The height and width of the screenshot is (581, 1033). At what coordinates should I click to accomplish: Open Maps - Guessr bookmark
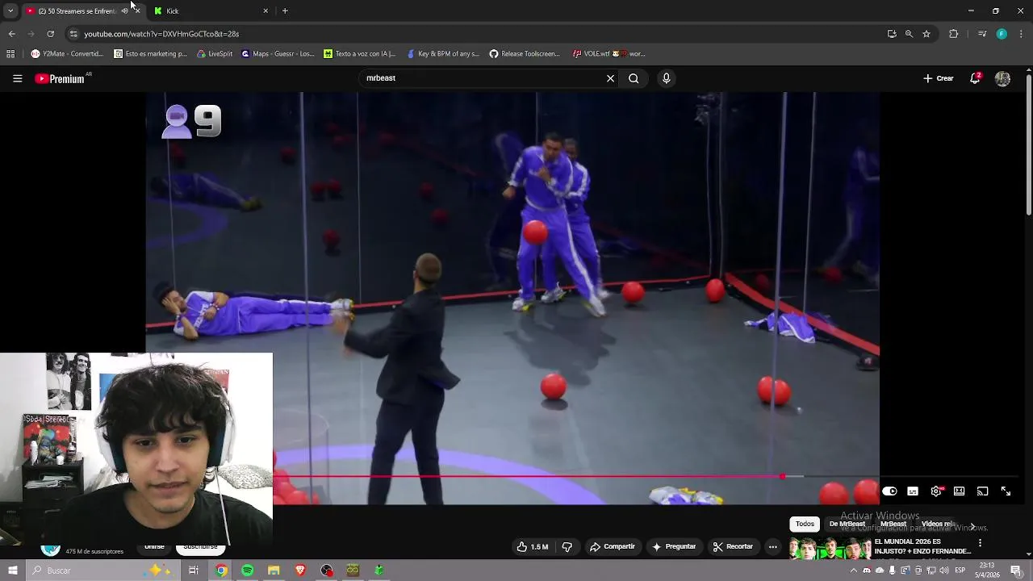click(x=278, y=54)
